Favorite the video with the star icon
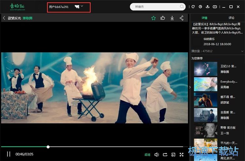Viewport: 245px width, 161px height. click(154, 18)
